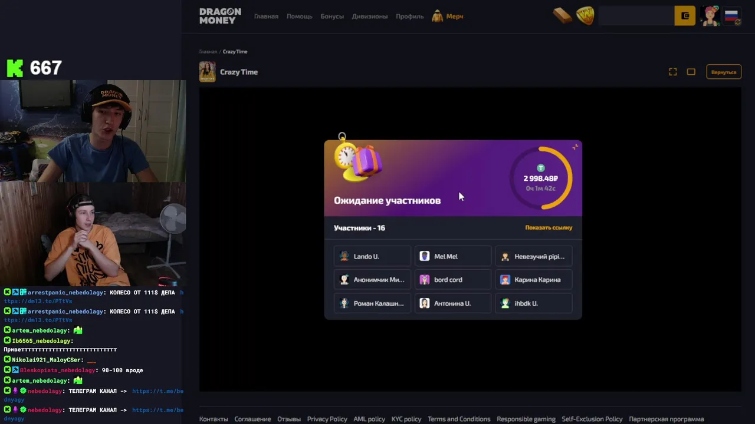Screen dimensions: 755x424
Task: Click chat username Ib6565_nebedolagy
Action: (x=42, y=341)
